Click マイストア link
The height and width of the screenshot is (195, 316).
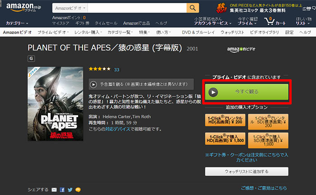pos(60,23)
